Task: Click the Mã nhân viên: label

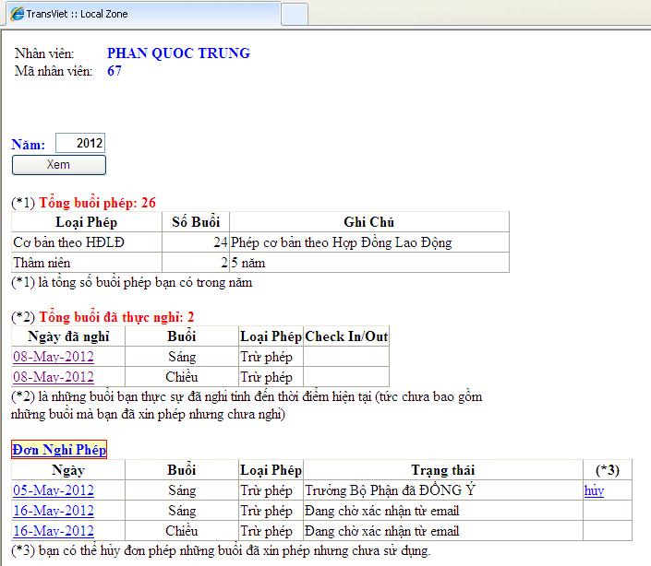Action: click(x=54, y=71)
